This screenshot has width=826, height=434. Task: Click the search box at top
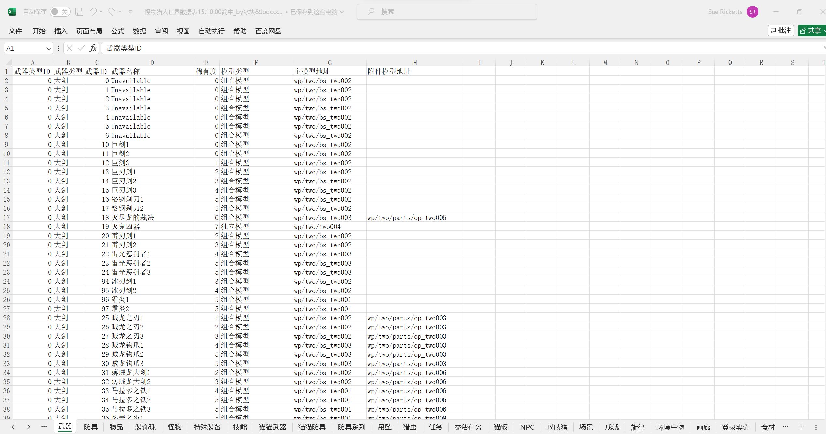pyautogui.click(x=447, y=12)
